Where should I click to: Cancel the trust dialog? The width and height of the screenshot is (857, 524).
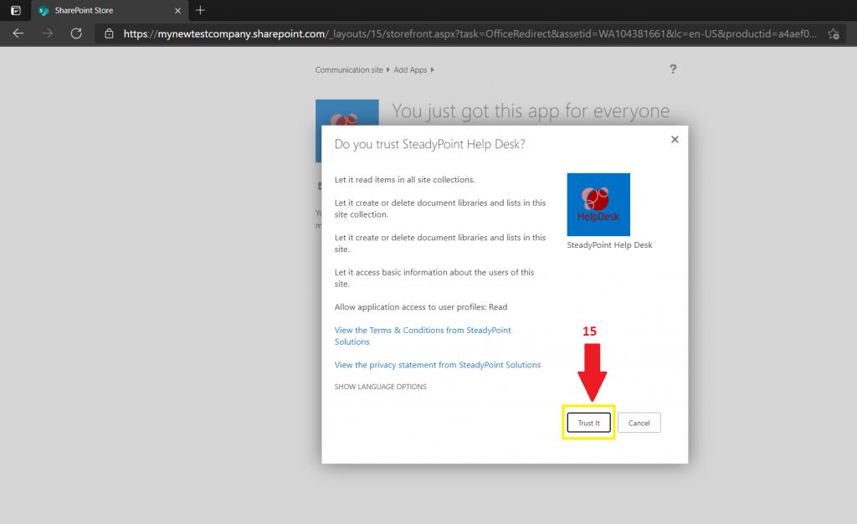[x=639, y=423]
